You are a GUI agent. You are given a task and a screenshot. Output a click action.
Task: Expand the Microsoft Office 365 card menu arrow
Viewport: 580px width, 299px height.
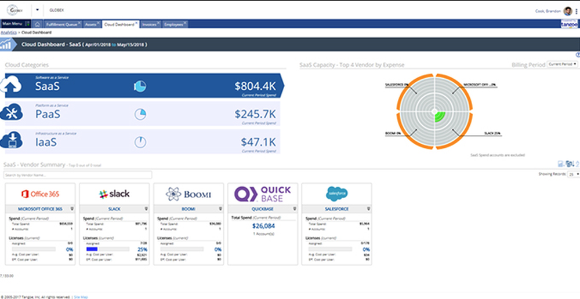click(72, 209)
